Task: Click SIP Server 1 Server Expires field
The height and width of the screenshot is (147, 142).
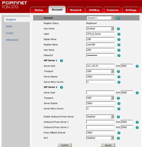Action: (x=100, y=77)
